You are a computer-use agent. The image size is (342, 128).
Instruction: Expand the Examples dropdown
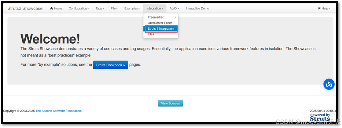(132, 9)
